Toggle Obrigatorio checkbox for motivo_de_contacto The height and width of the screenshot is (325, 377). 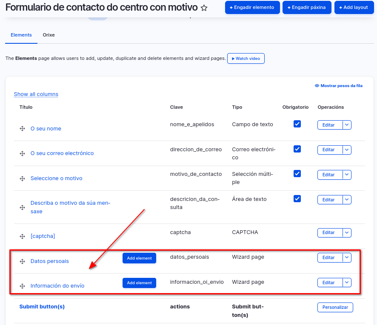[297, 174]
